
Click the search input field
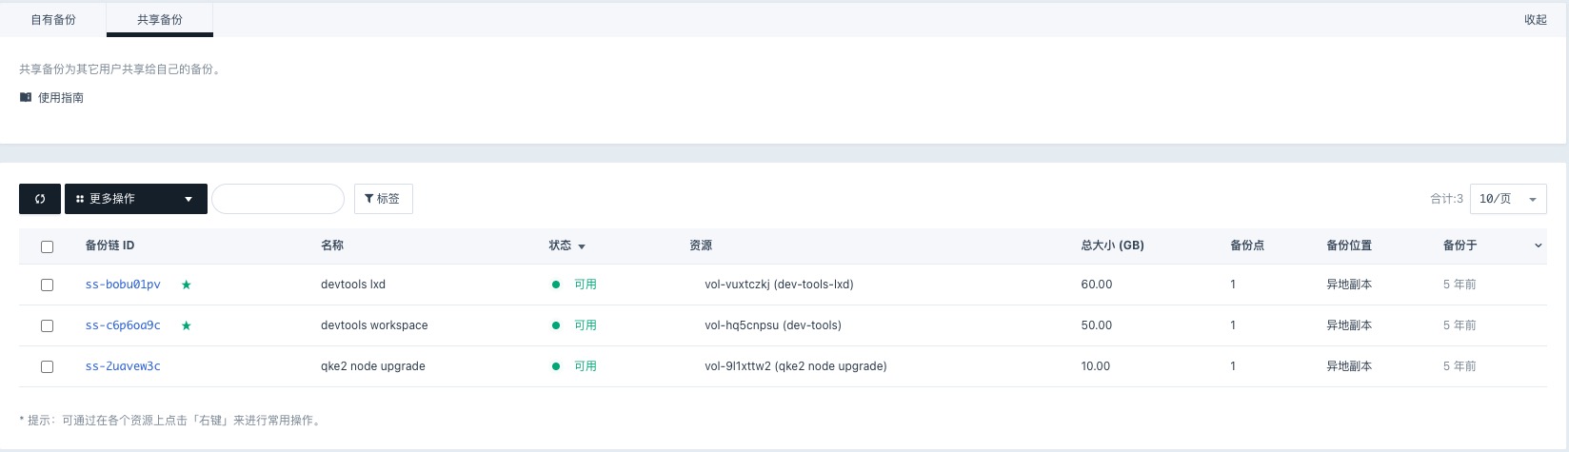tap(277, 199)
